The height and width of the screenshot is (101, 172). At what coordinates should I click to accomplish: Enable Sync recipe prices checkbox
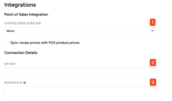[x=6, y=43]
